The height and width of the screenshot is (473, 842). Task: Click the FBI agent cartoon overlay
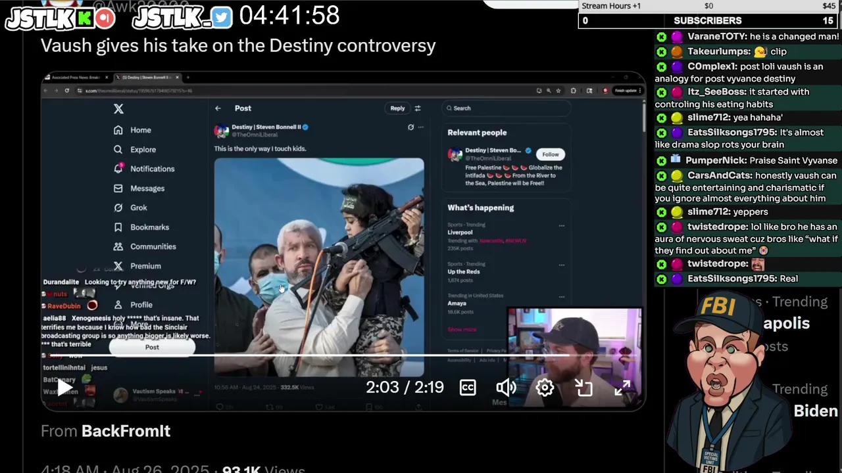point(729,382)
